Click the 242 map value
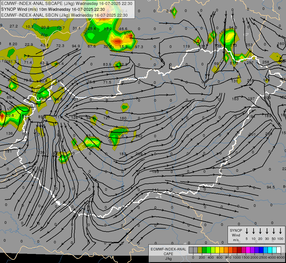The image size is (286, 263). click(139, 136)
